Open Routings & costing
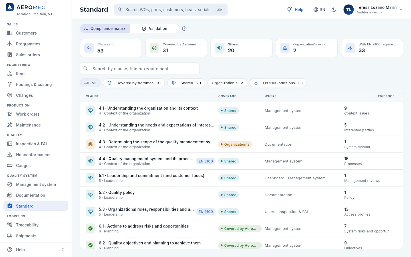Image resolution: width=411 pixels, height=257 pixels. click(x=36, y=85)
